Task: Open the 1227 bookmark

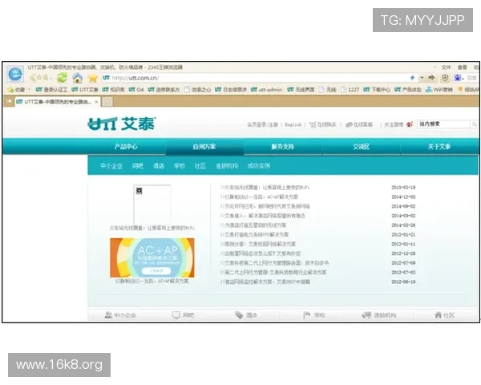Action: 350,90
